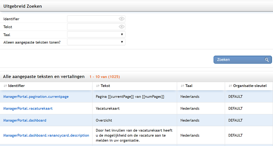Select the Overzicht table row cell
The height and width of the screenshot is (146, 273).
pos(134,120)
